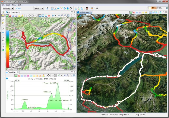Click the red record dot icon in 2D map toolbar
The height and width of the screenshot is (118, 169).
[x=49, y=16]
